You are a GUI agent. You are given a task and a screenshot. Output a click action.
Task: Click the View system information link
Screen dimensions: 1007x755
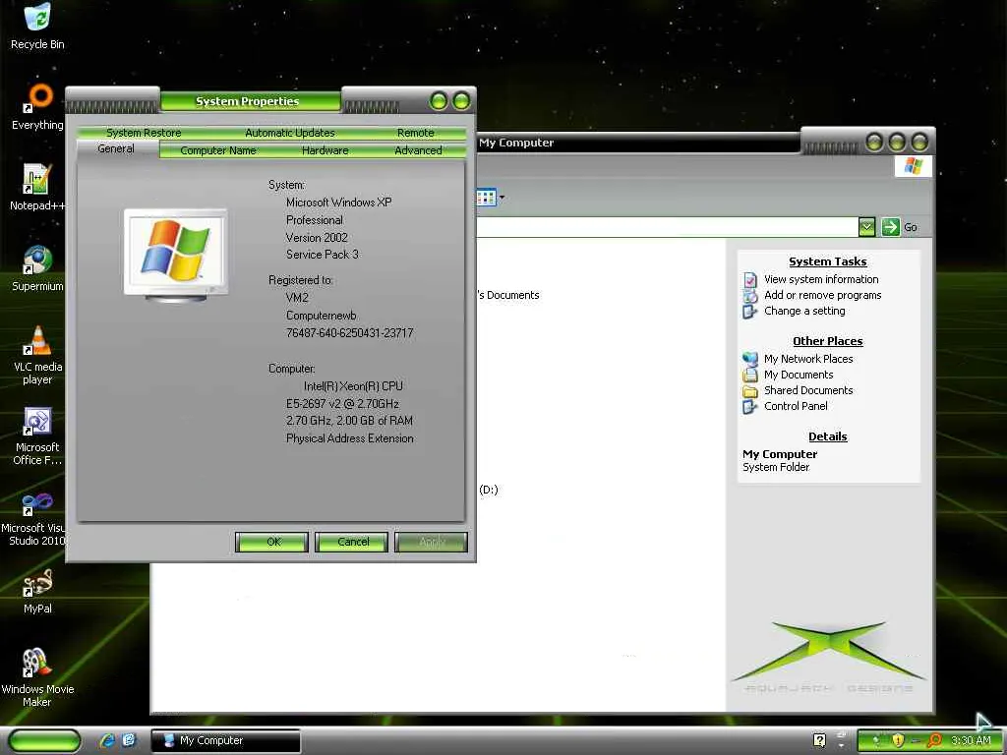(x=821, y=279)
